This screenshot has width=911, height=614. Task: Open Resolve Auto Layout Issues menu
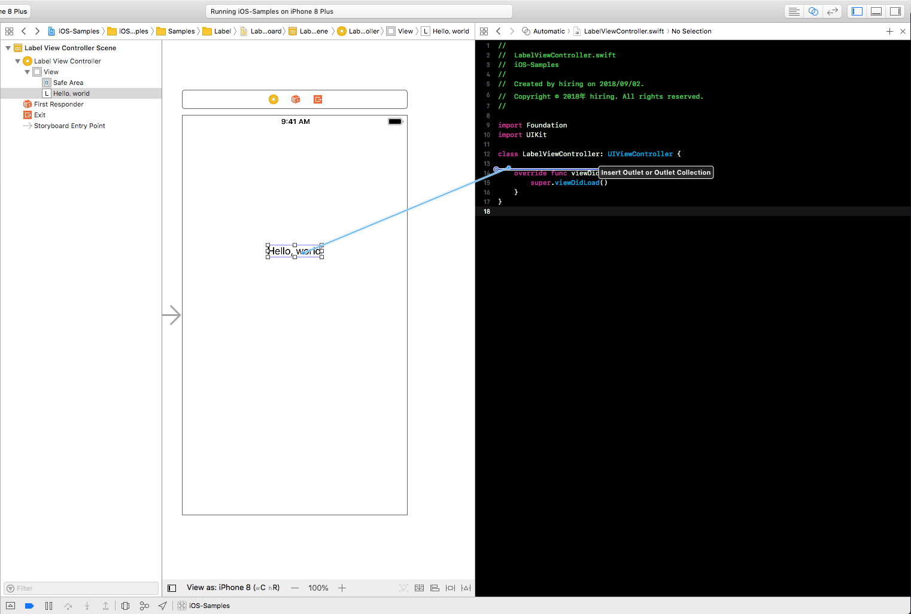[x=466, y=588]
